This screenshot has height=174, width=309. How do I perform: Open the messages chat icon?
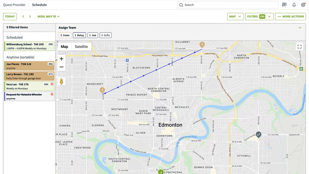pos(284,5)
